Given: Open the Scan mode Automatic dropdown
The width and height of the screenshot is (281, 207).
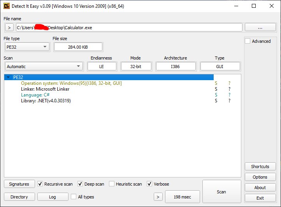Looking at the screenshot, I should point(44,67).
